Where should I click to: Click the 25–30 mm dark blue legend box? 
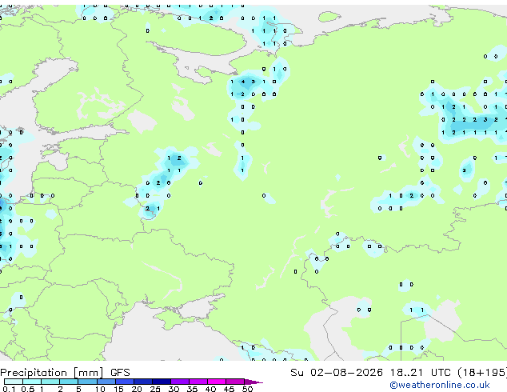pos(162,382)
